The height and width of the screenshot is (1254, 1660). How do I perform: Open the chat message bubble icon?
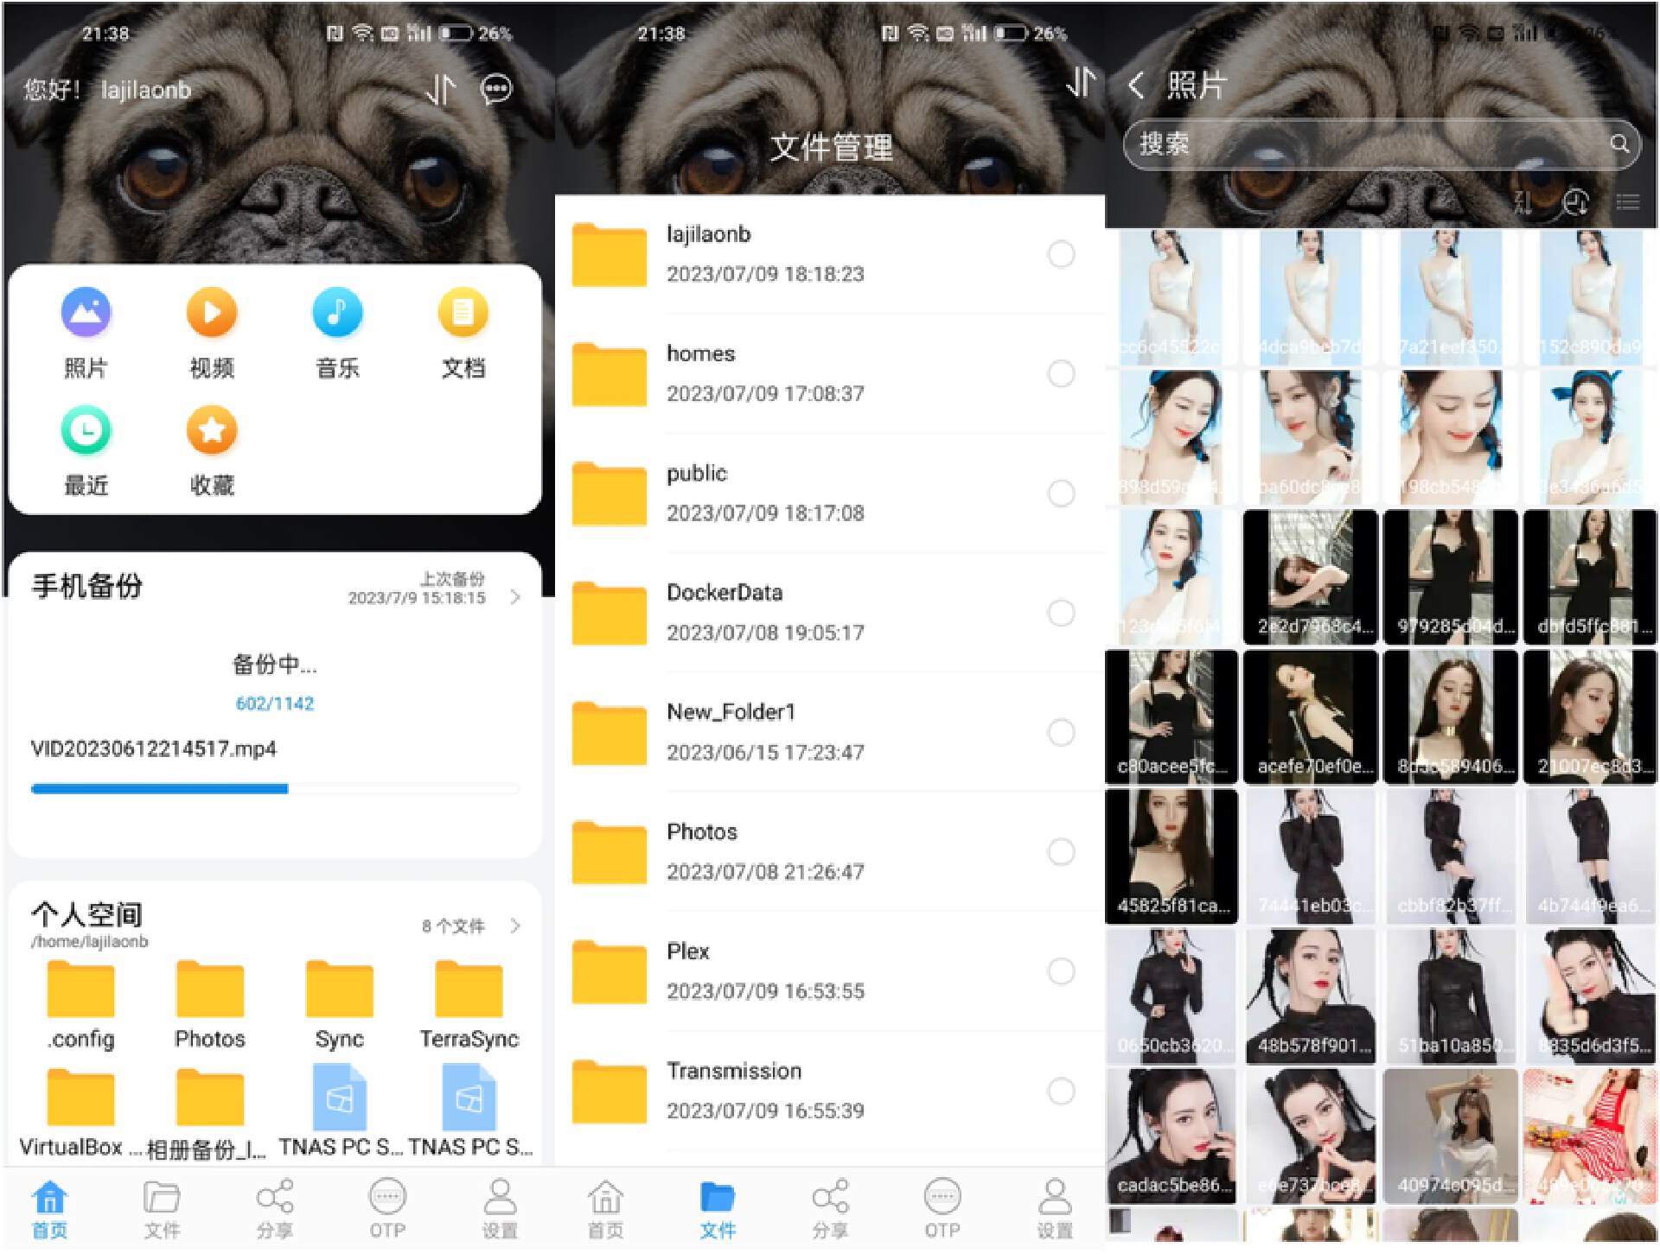click(496, 89)
